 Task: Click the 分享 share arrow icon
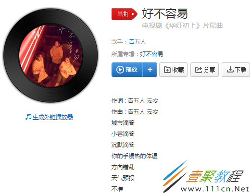coord(199,70)
